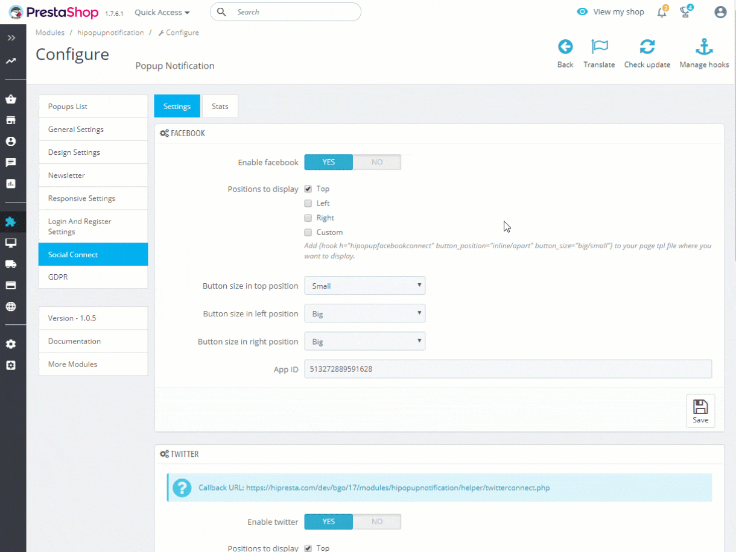The image size is (736, 552).
Task: Click Modules breadcrumb link
Action: click(x=50, y=33)
